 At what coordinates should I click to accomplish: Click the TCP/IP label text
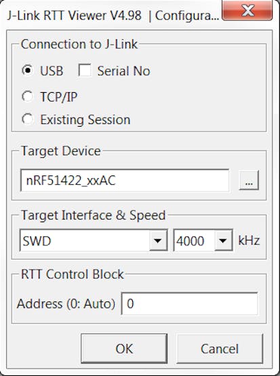pos(58,97)
